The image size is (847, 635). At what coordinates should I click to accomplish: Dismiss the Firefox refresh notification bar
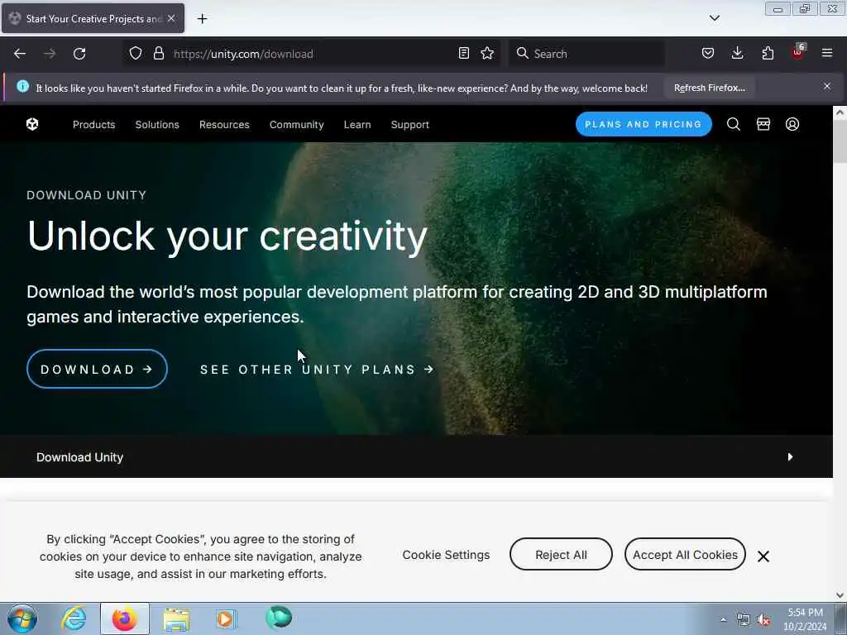click(x=827, y=86)
